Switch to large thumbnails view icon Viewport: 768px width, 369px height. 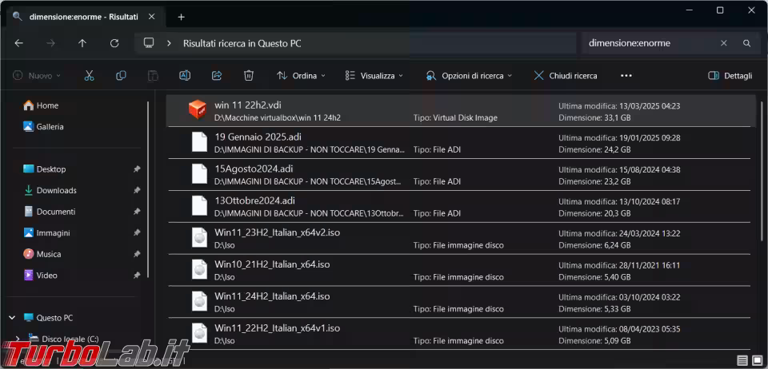(758, 360)
